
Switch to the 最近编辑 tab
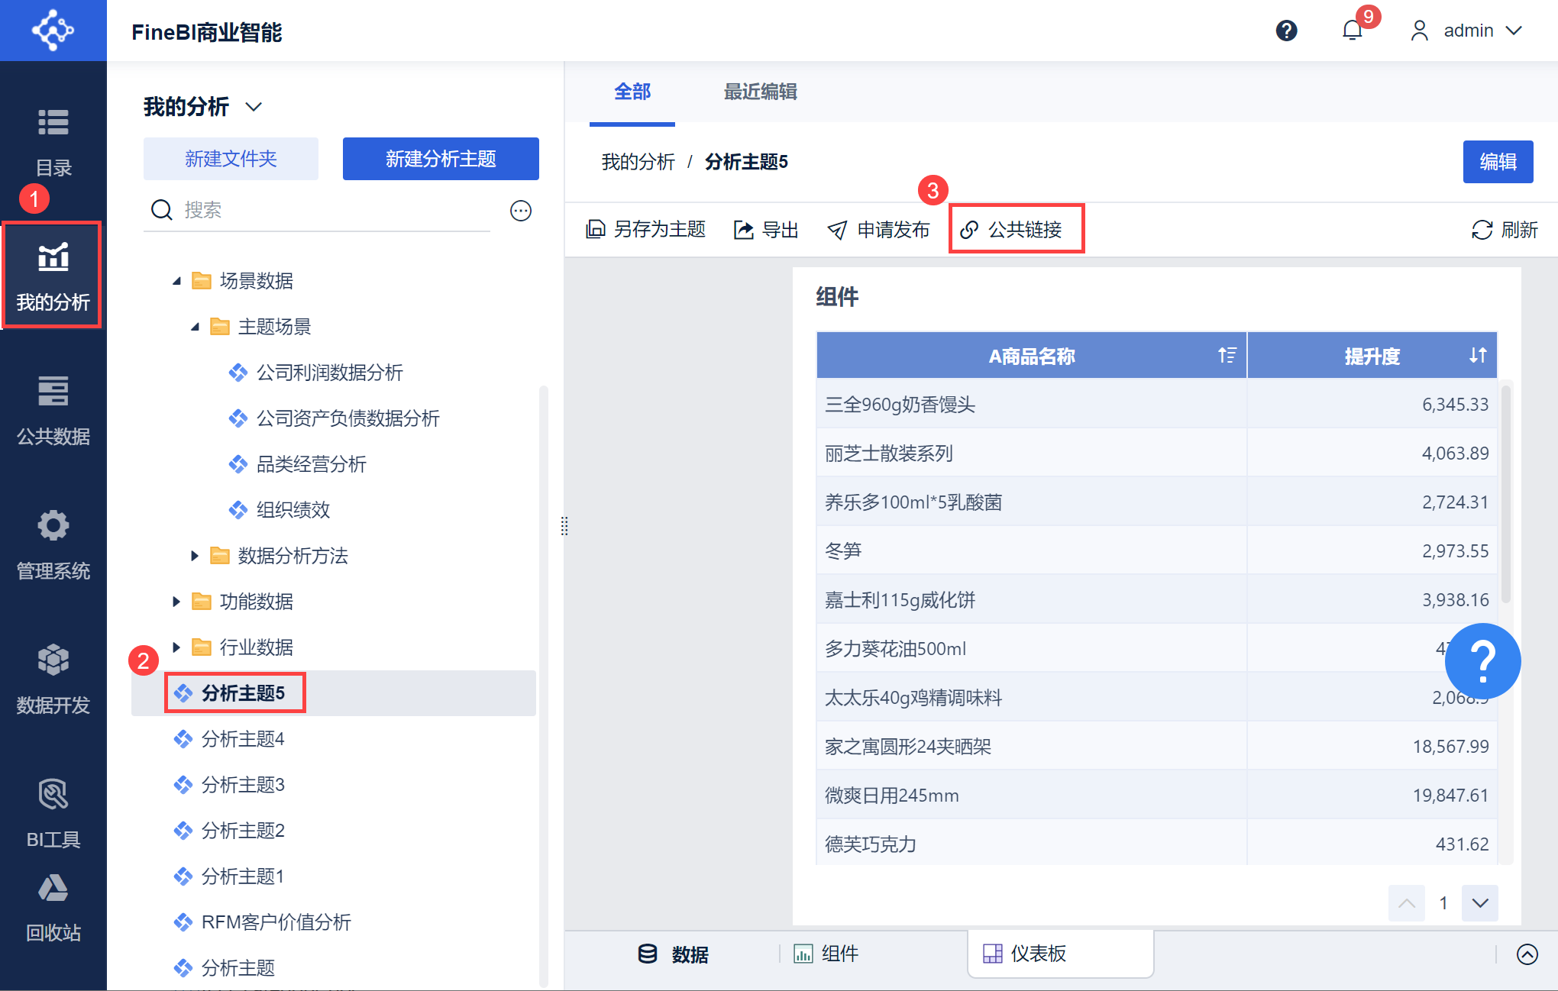(x=760, y=92)
